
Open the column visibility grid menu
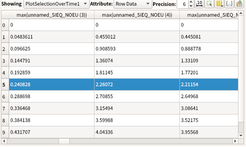pos(219,4)
